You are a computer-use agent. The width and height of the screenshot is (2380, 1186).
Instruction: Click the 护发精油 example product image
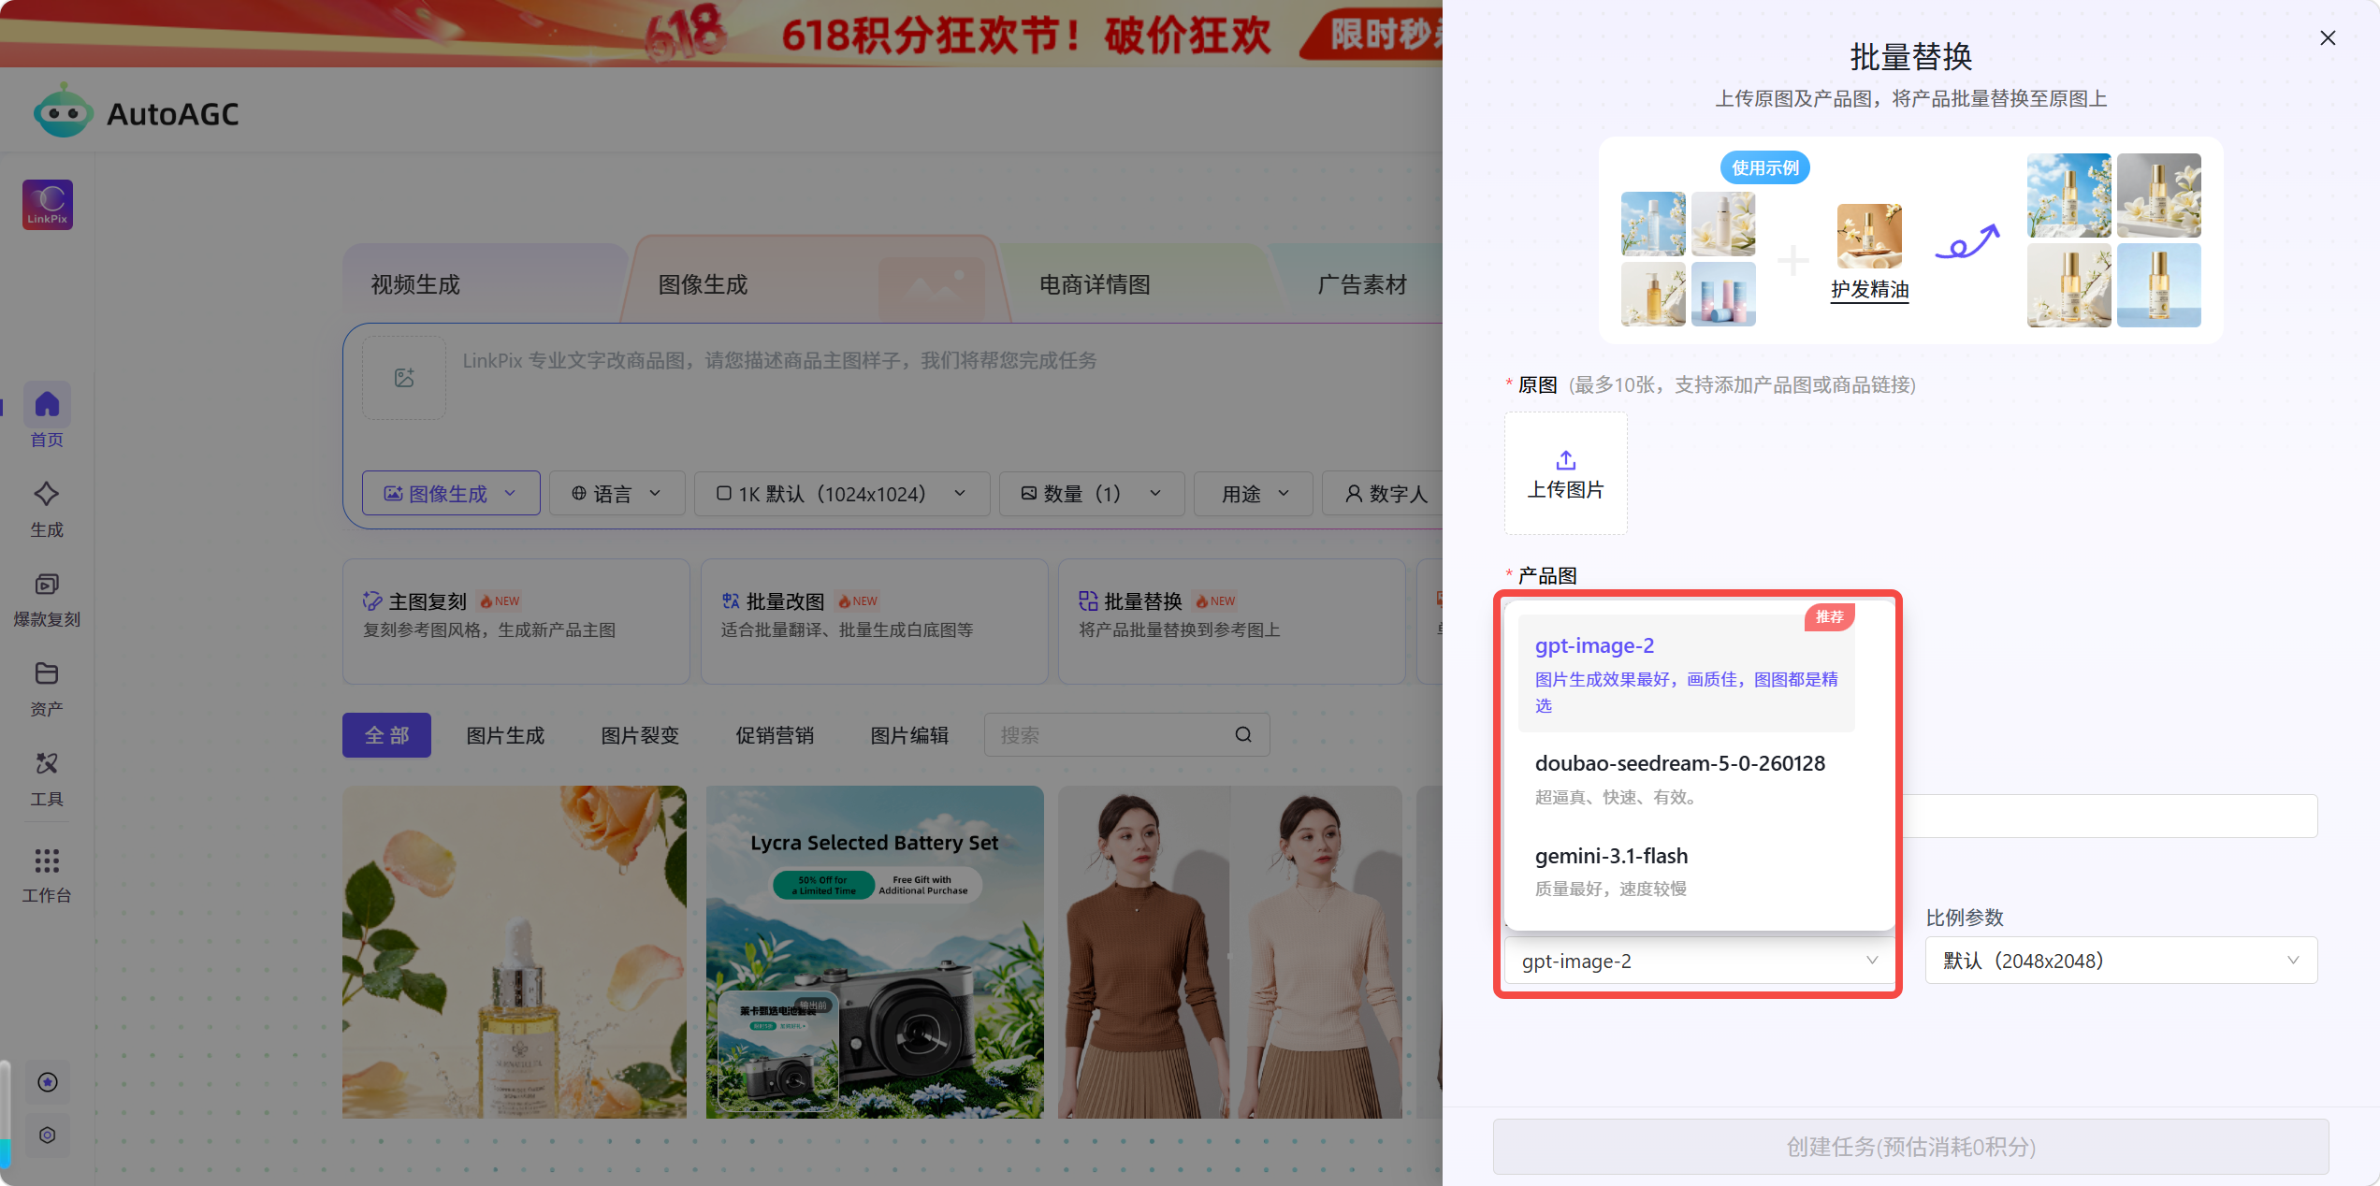[x=1869, y=237]
